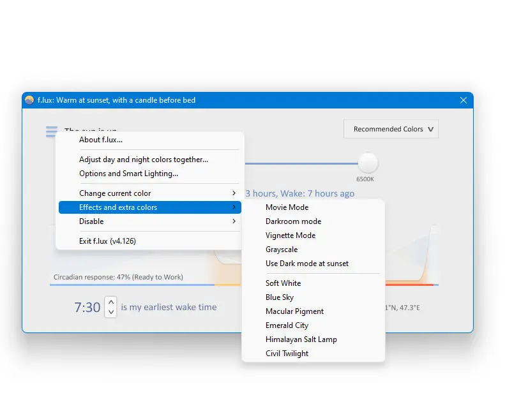Close the f.lux window
This screenshot has width=505, height=395.
point(464,100)
